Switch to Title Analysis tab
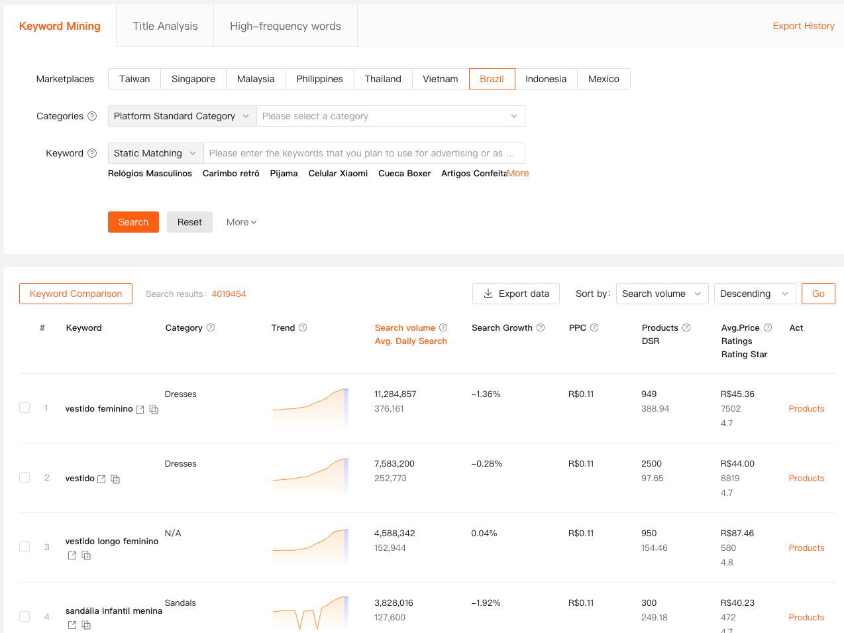Viewport: 844px width, 633px height. pyautogui.click(x=165, y=26)
